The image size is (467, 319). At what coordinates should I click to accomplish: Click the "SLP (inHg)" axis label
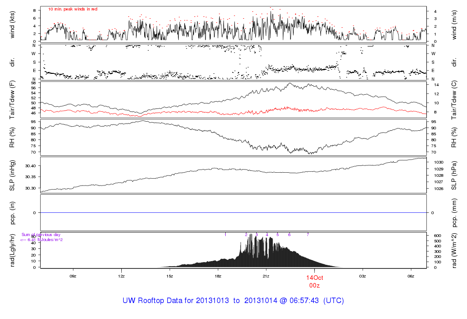(12, 175)
